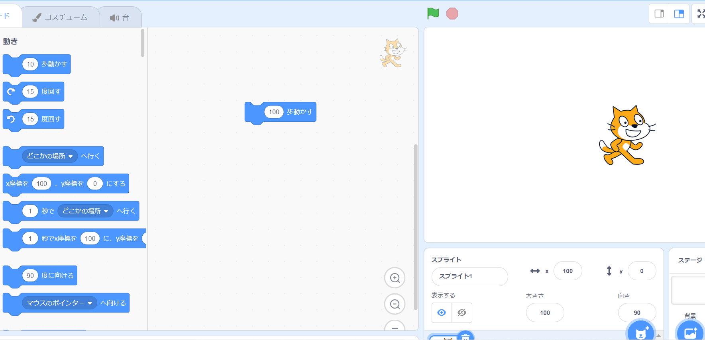Switch to large stage layout
705x340 pixels.
(679, 14)
